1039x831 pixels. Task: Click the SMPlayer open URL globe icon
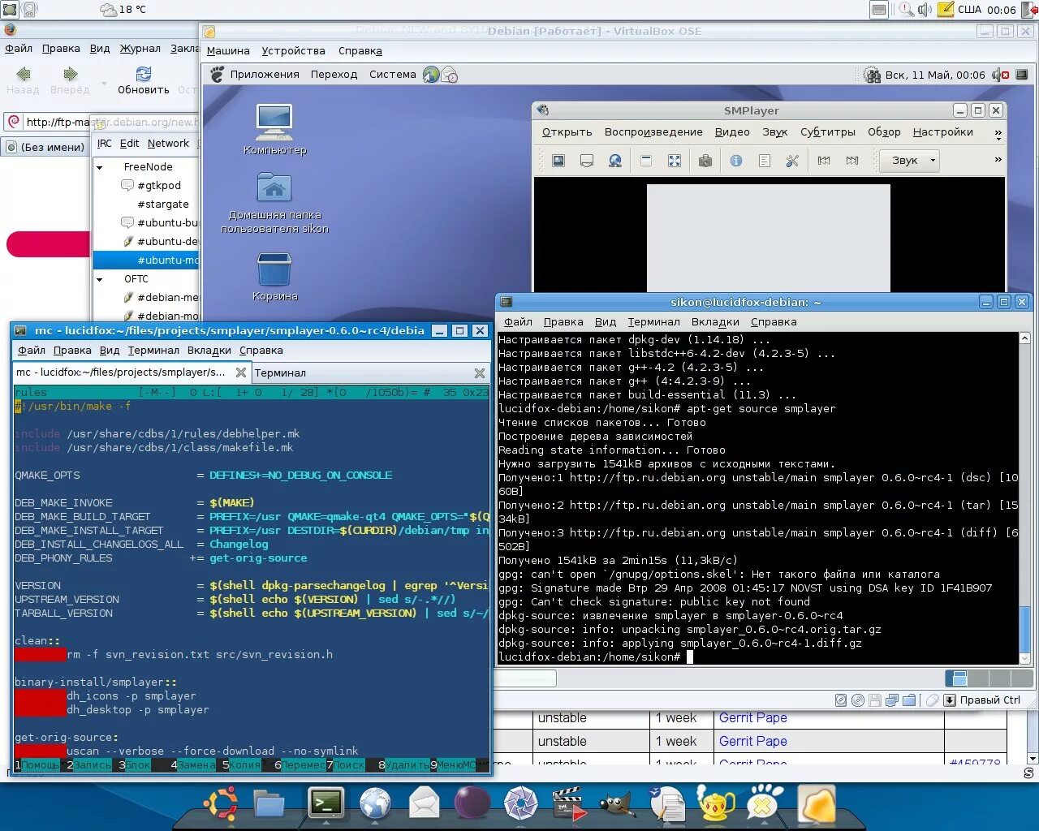pyautogui.click(x=615, y=161)
